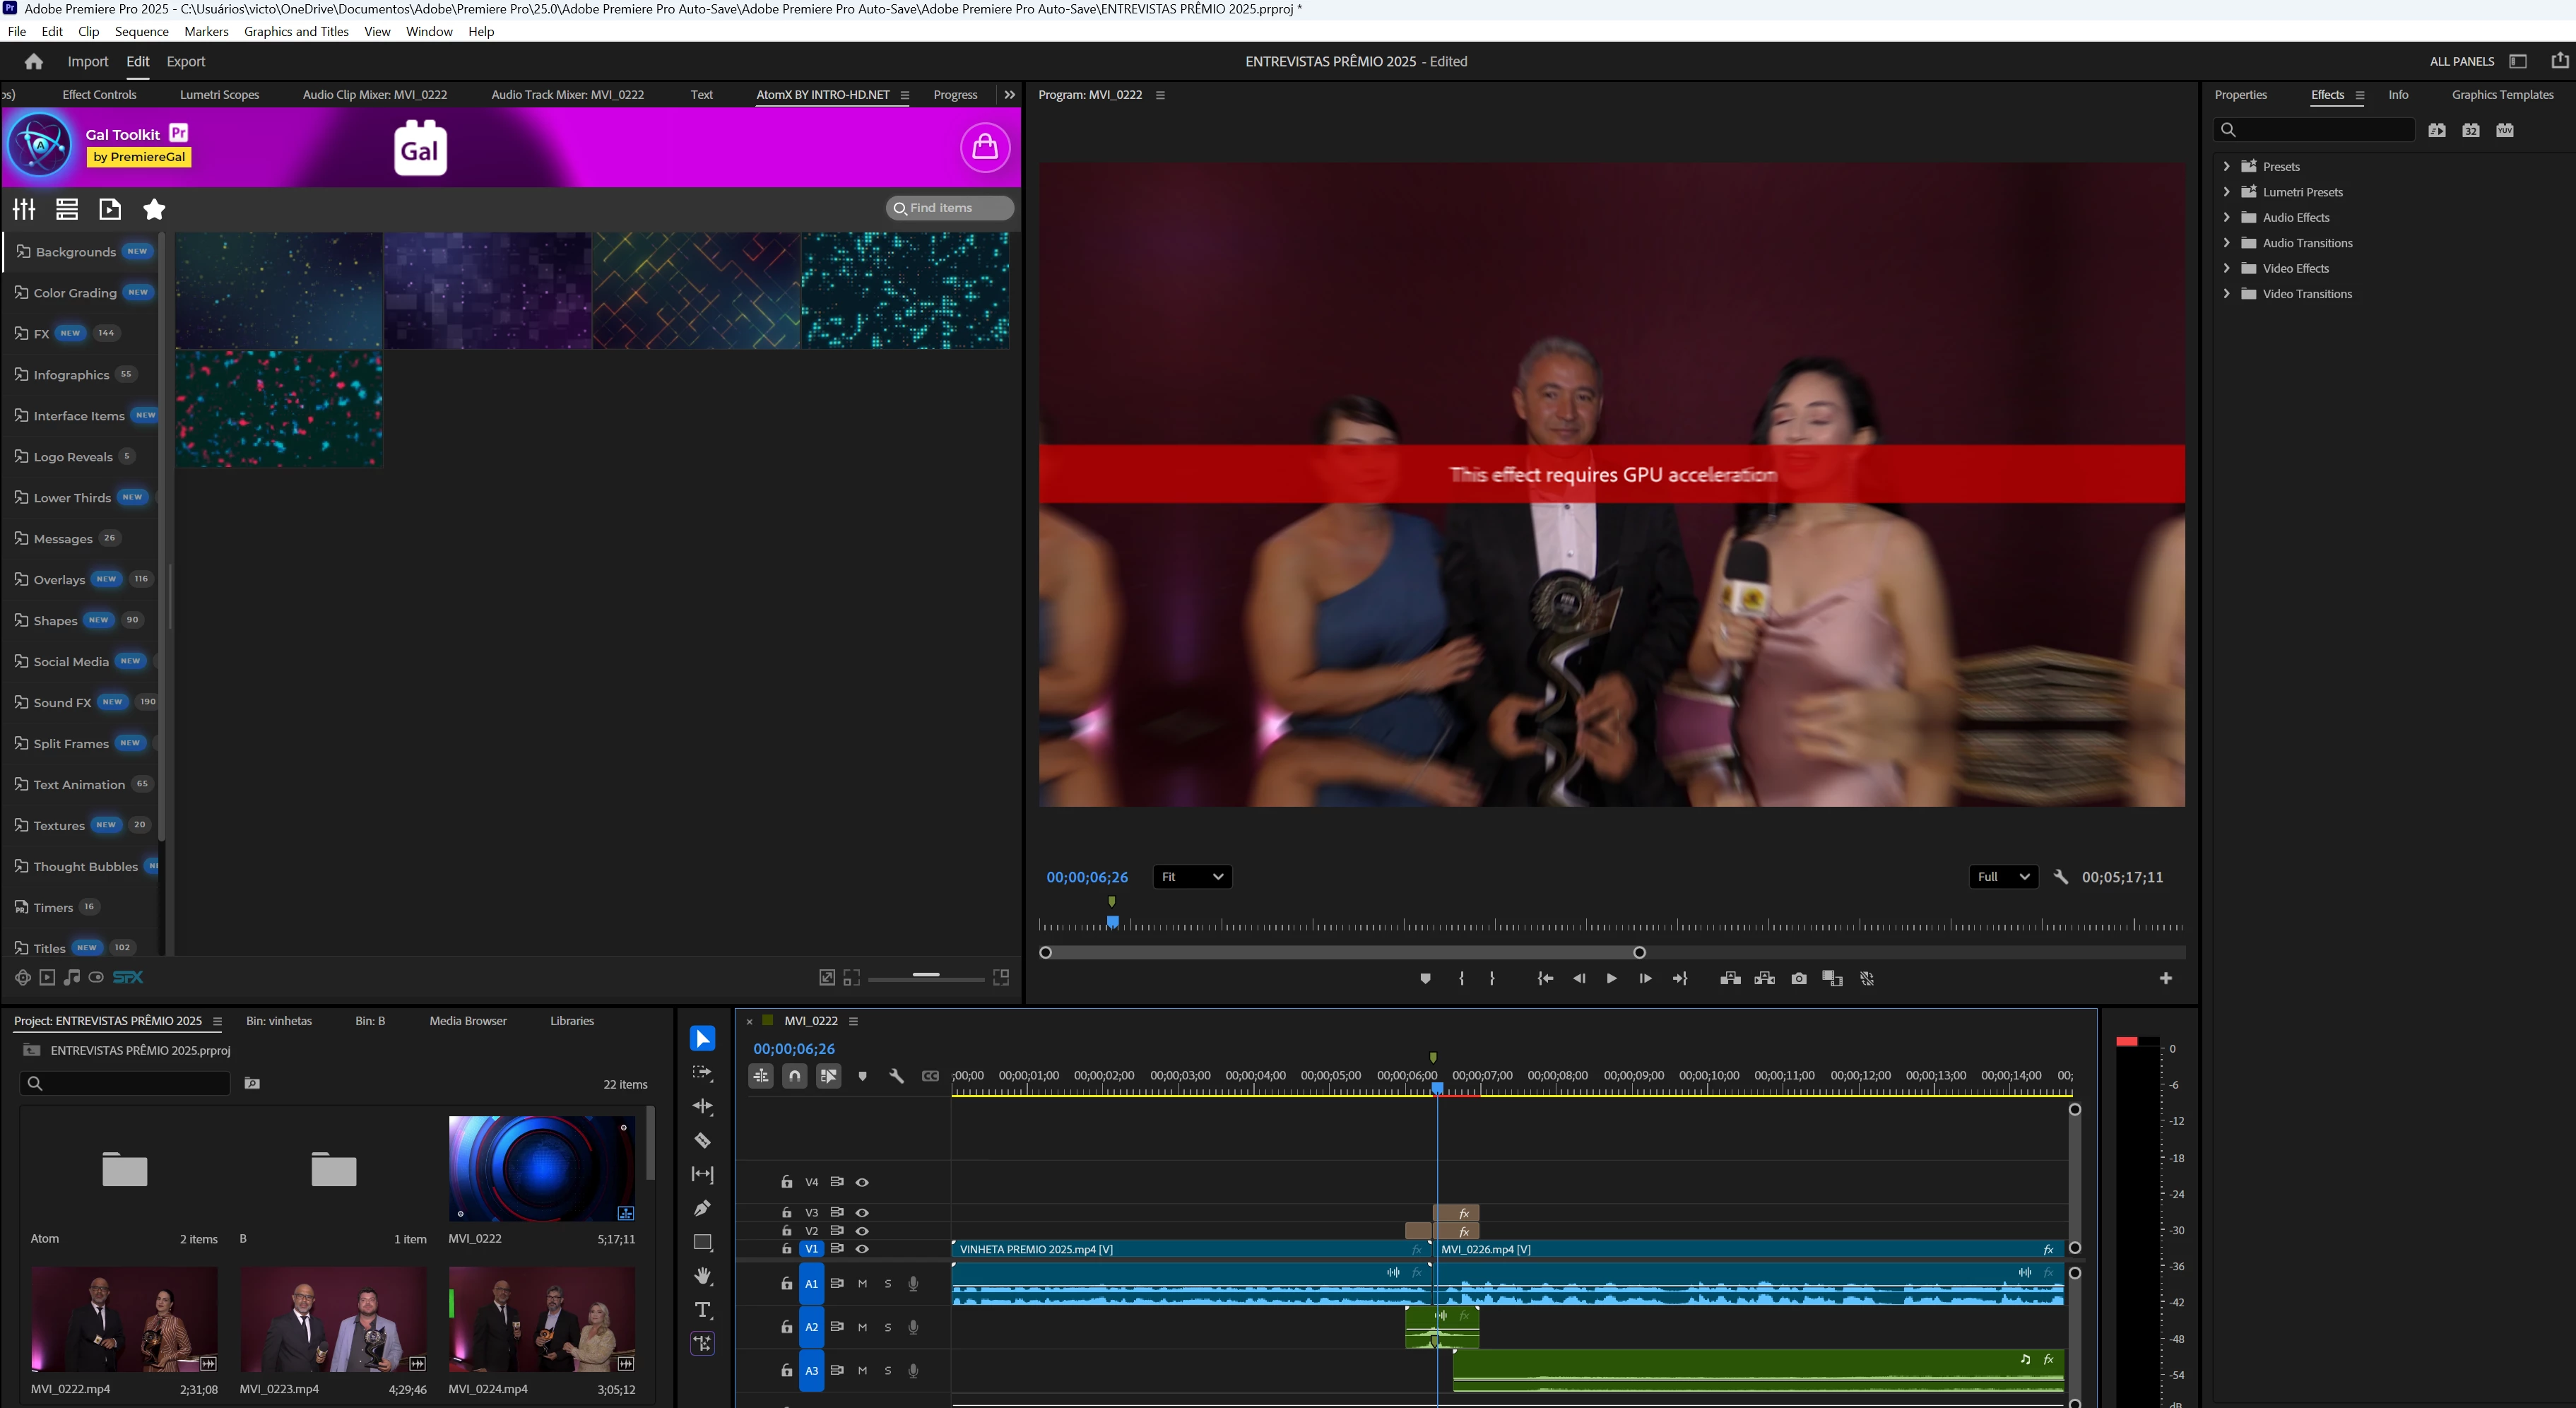Open the Full playback resolution dropdown
Viewport: 2576px width, 1408px height.
[x=2003, y=877]
